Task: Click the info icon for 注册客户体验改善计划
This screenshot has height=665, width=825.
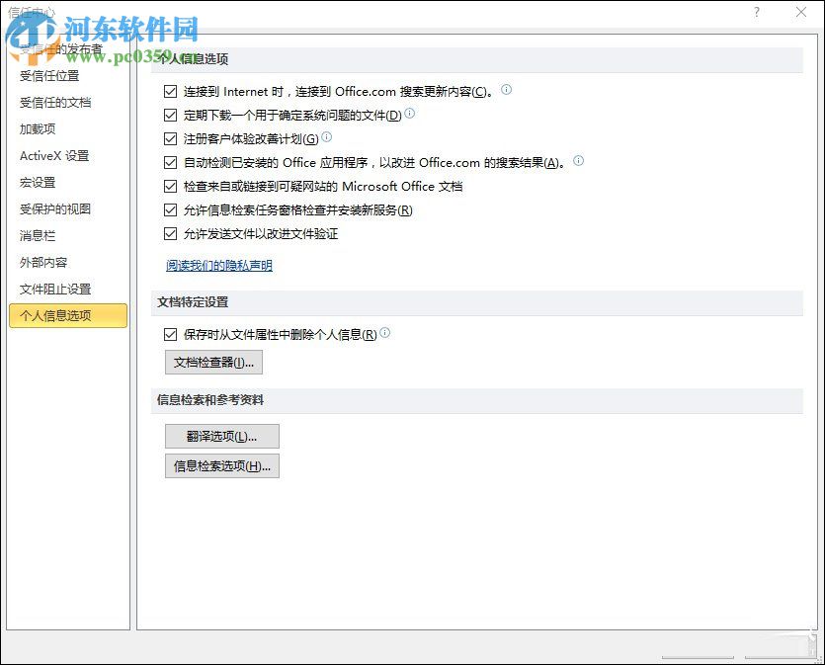Action: [326, 137]
